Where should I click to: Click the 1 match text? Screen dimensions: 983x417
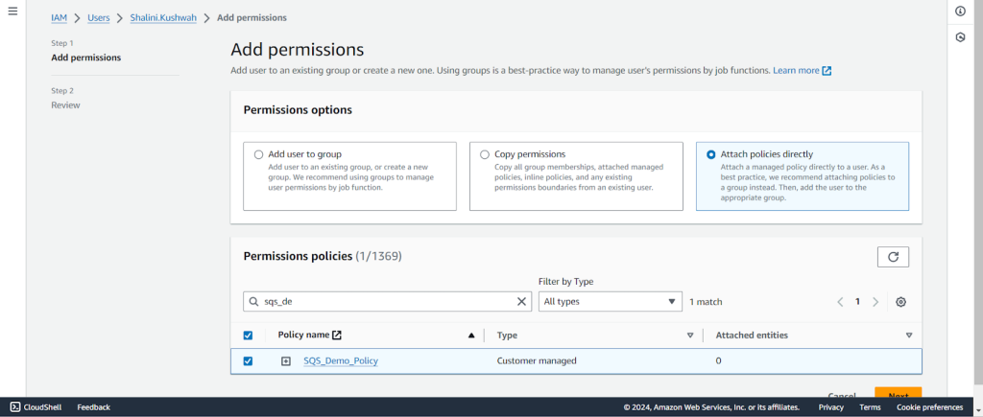706,302
